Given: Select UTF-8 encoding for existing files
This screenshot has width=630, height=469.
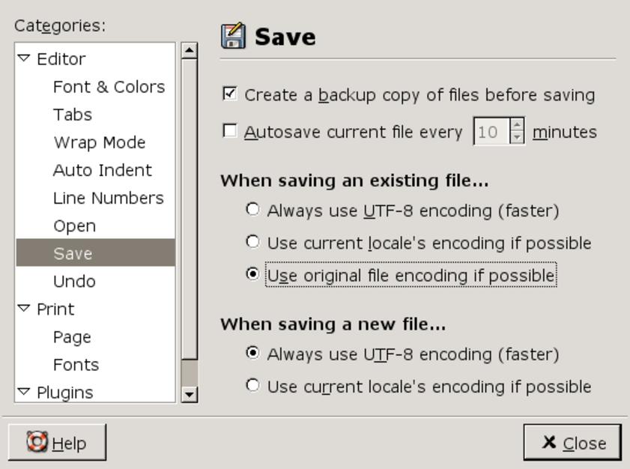Looking at the screenshot, I should [x=253, y=210].
